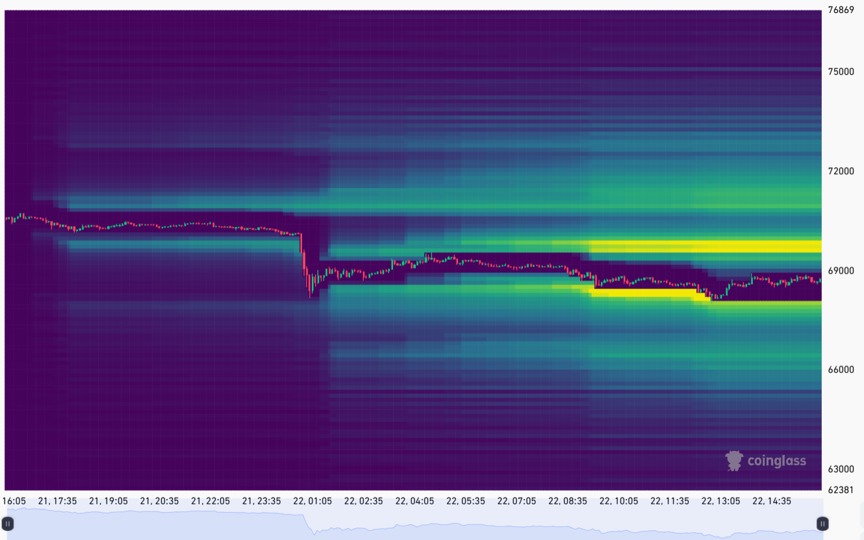Image resolution: width=864 pixels, height=540 pixels.
Task: Select the 22, 07:05 time axis label
Action: point(516,501)
